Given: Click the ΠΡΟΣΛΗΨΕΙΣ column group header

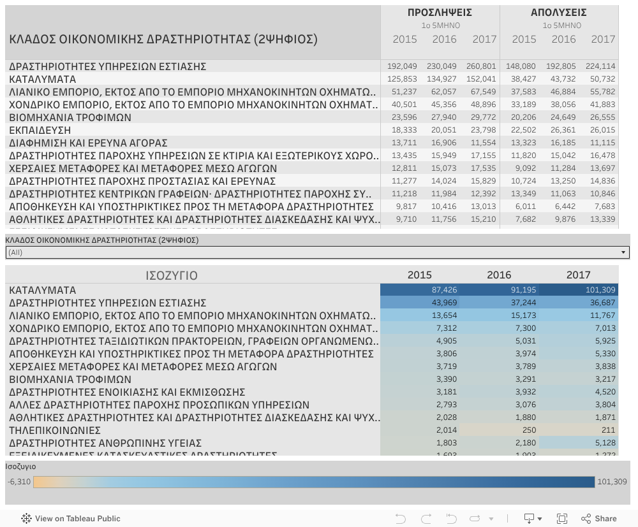Looking at the screenshot, I should tap(440, 12).
